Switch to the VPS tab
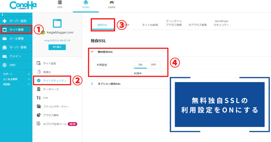271x142 pixels. (x=60, y=5)
